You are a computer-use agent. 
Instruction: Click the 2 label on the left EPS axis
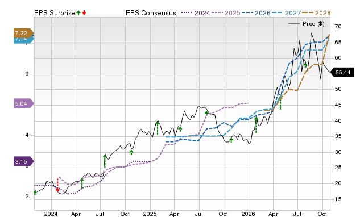27,197
